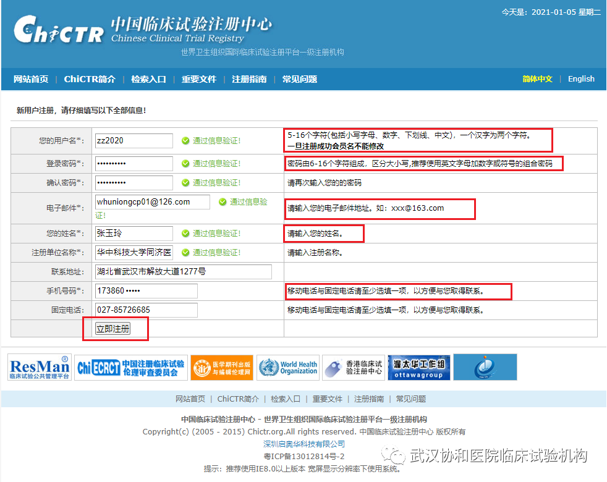Image resolution: width=607 pixels, height=482 pixels.
Task: Select 注册指南 in the top menu
Action: click(x=249, y=79)
